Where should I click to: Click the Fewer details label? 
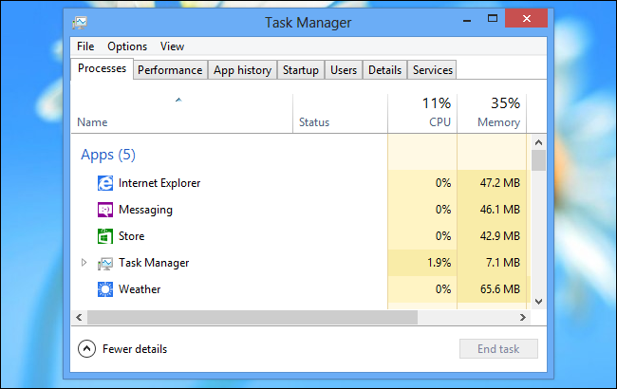tap(135, 349)
